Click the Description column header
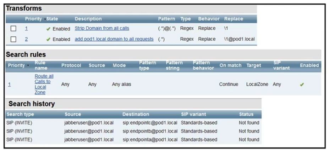The width and height of the screenshot is (329, 152). pyautogui.click(x=88, y=19)
